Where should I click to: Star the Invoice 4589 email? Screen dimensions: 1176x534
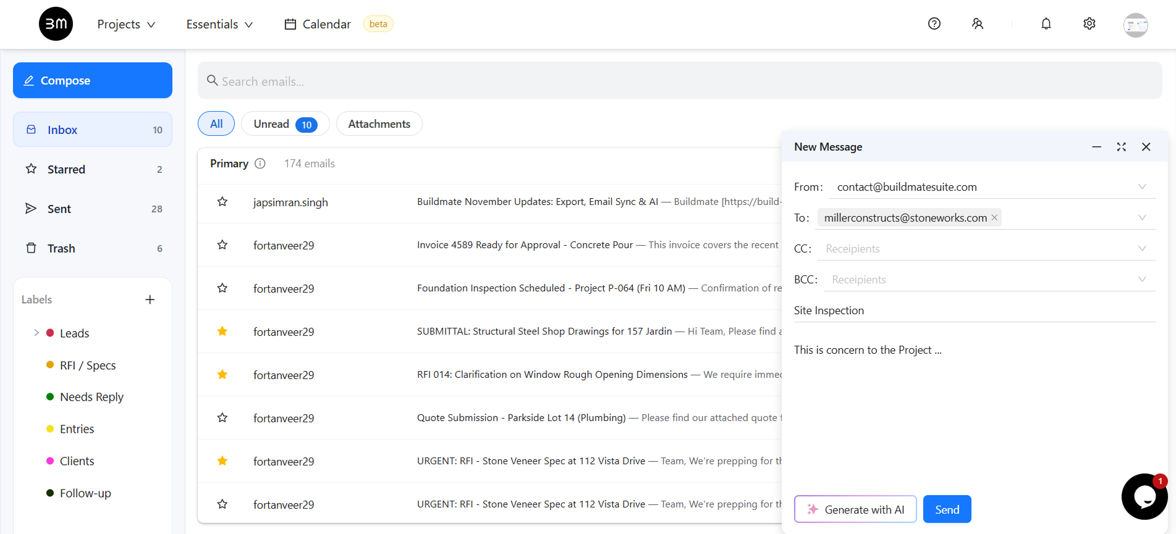pyautogui.click(x=222, y=245)
